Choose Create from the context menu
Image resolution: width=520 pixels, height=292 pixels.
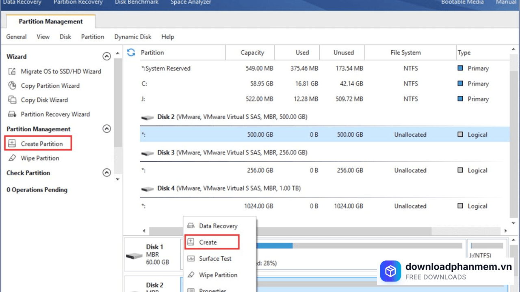[x=208, y=242]
